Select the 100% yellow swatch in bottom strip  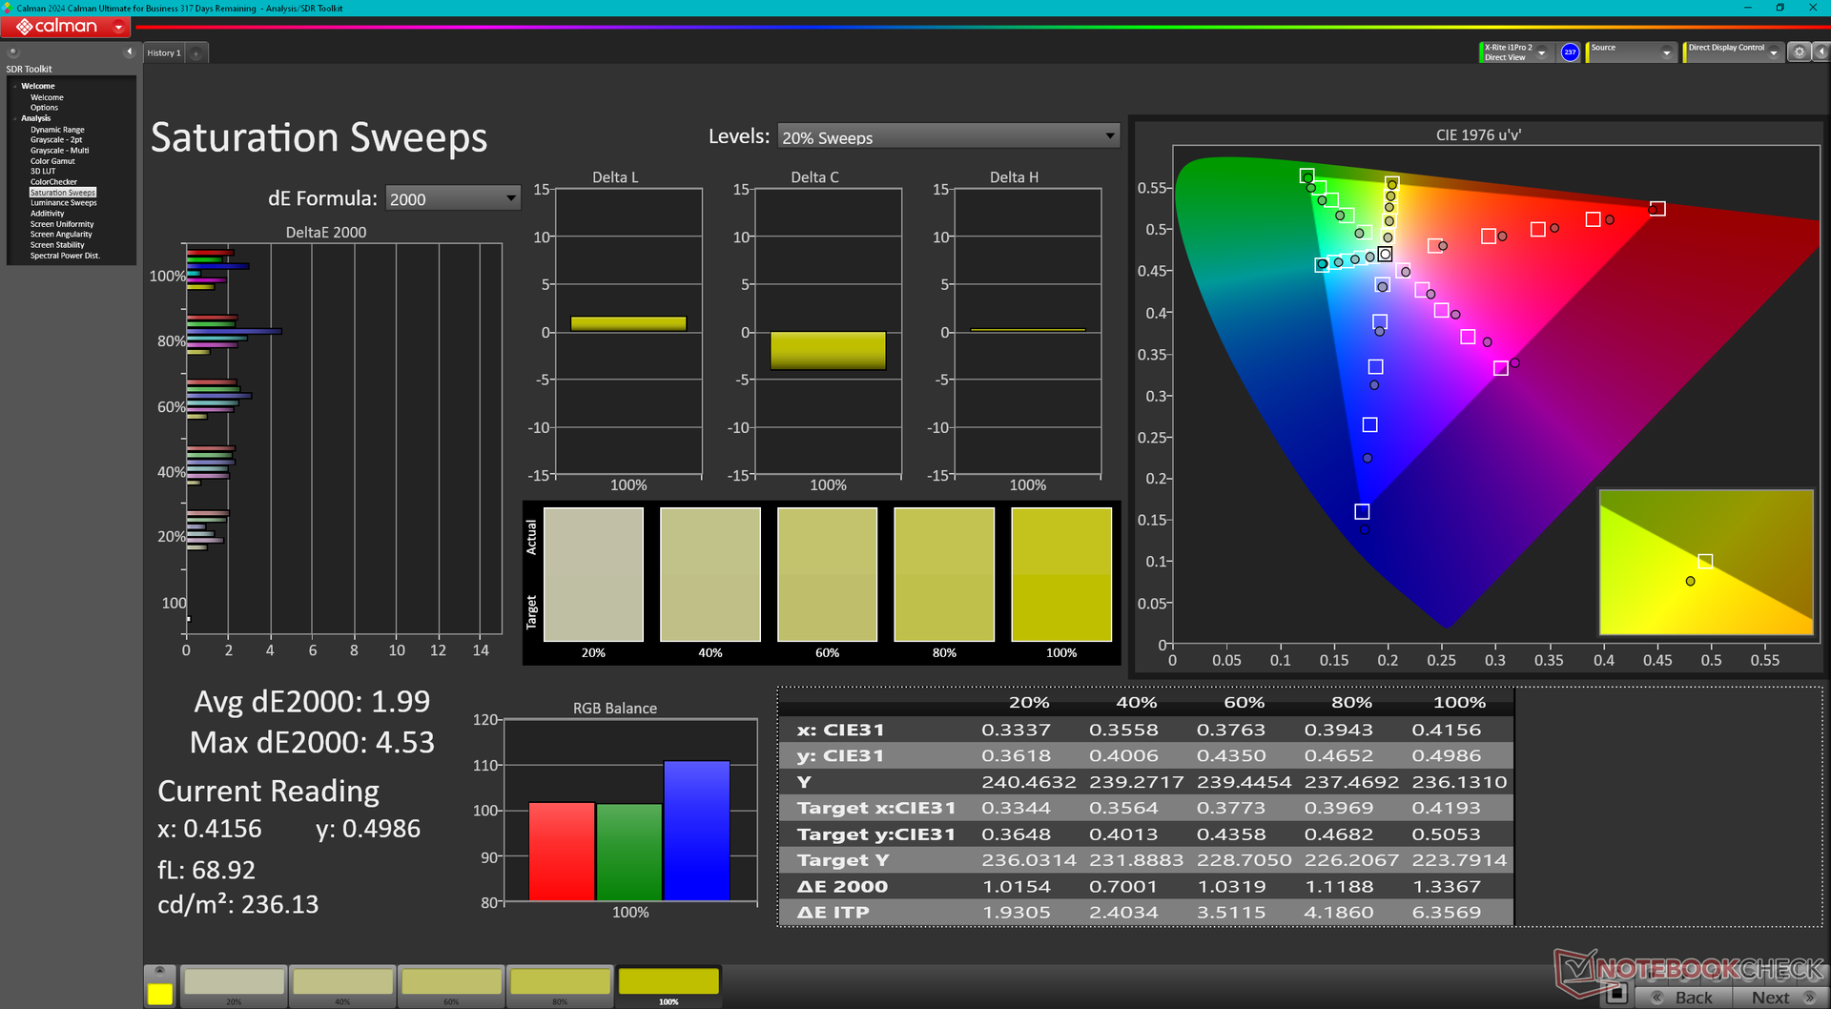669,983
